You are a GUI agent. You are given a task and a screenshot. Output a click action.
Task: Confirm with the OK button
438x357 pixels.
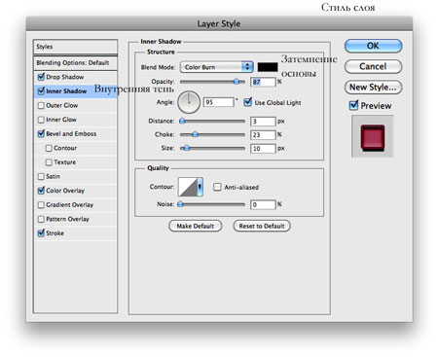pos(373,46)
